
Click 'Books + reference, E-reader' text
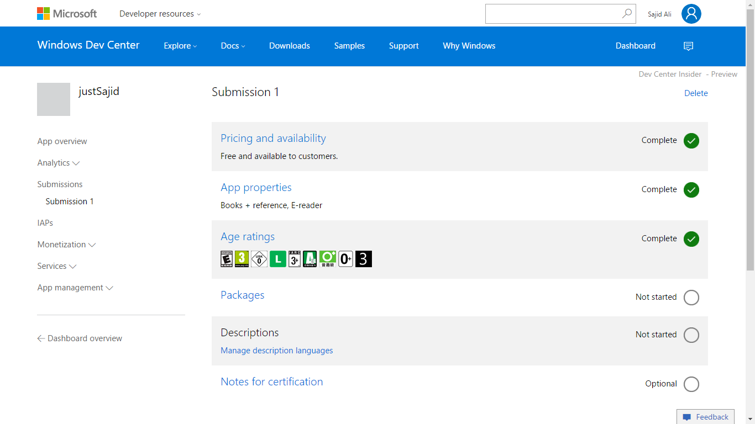coord(271,205)
